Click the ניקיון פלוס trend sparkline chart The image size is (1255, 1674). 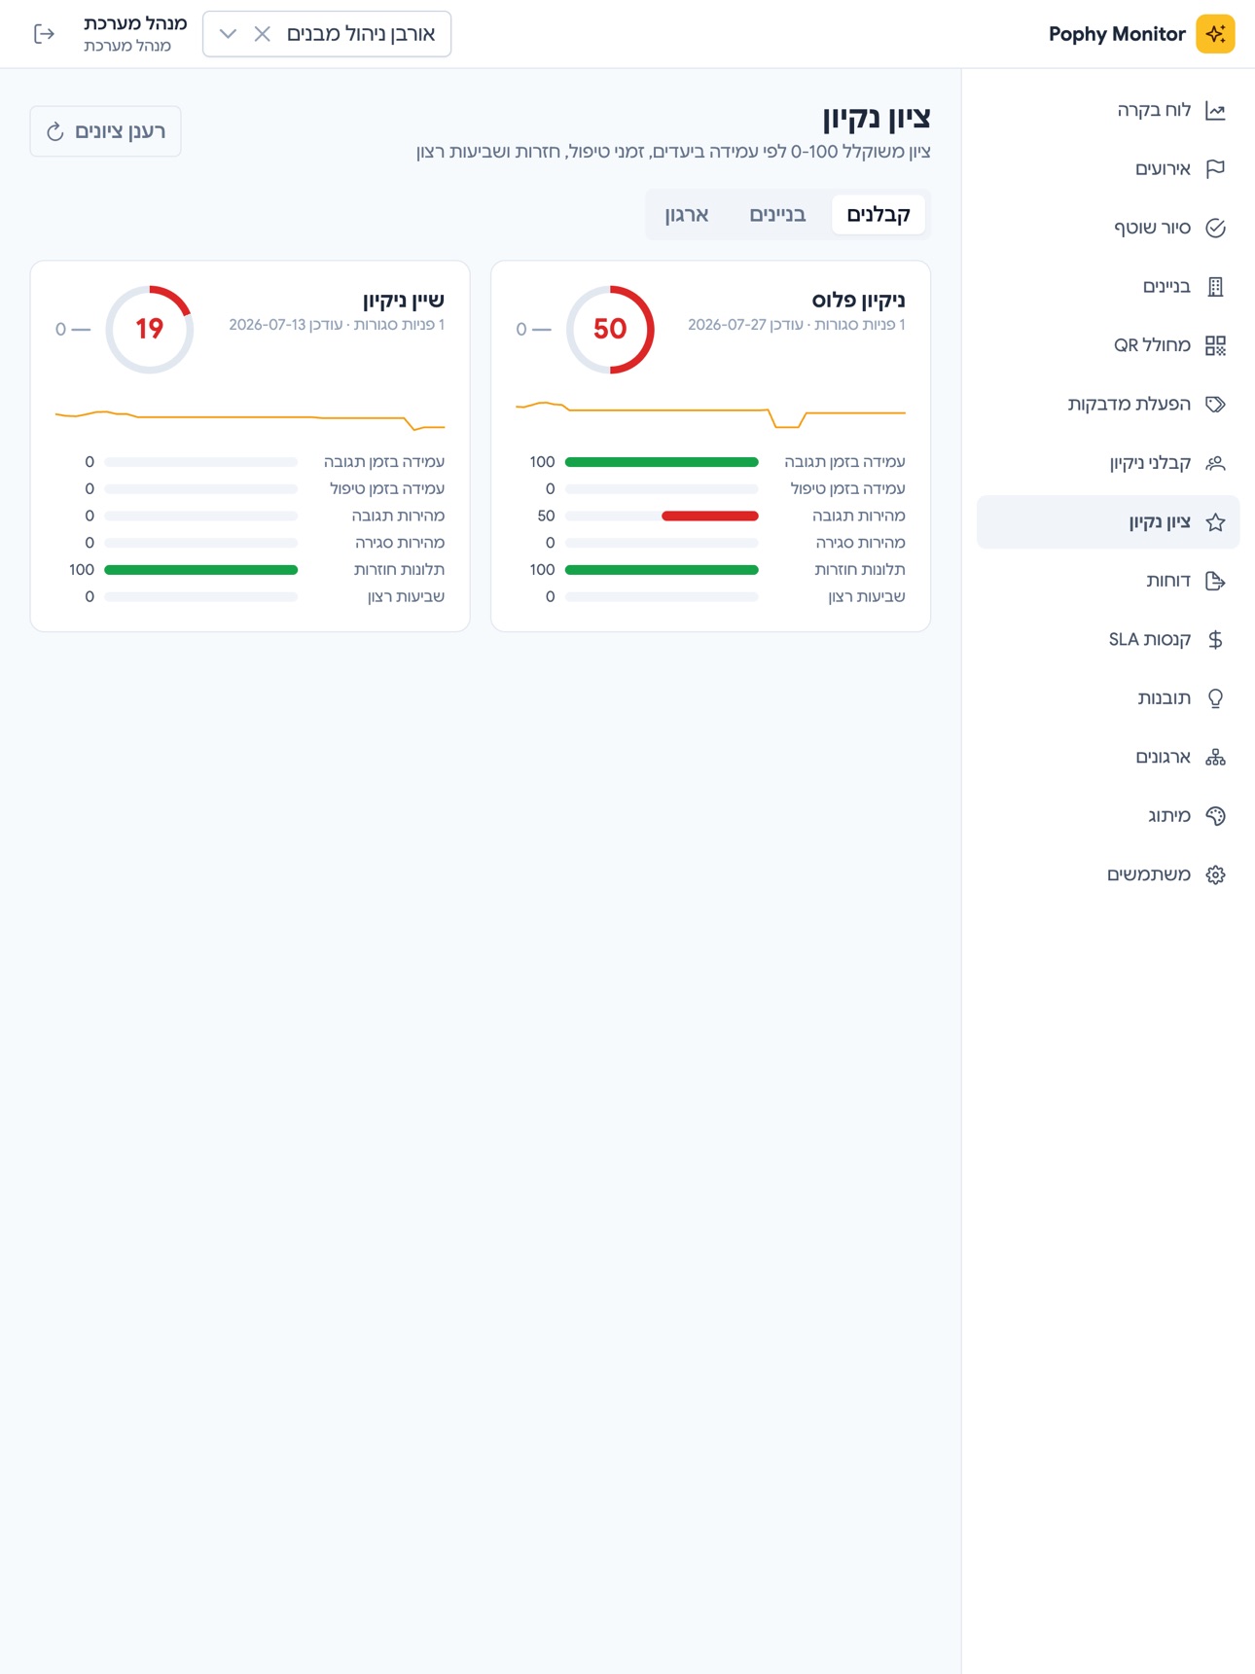pyautogui.click(x=710, y=413)
